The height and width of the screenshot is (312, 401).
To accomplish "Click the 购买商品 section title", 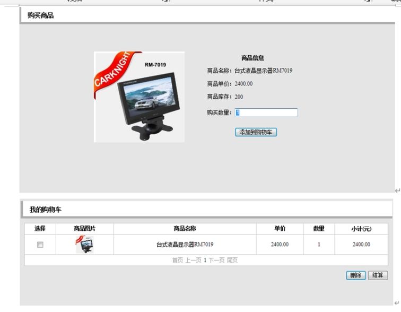I will [x=41, y=15].
